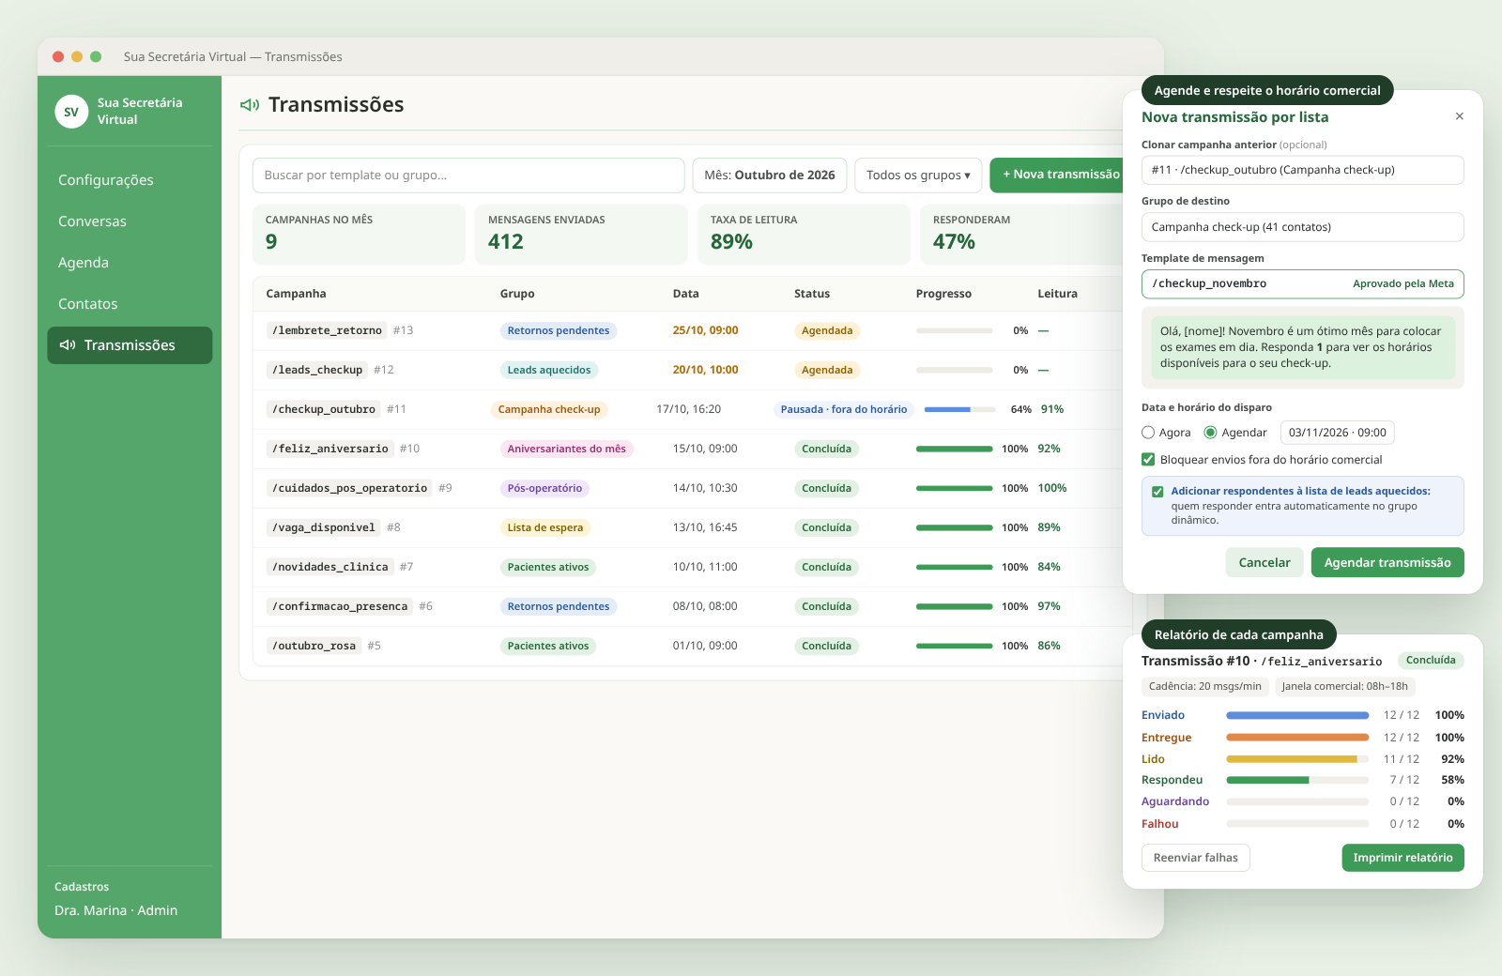Image resolution: width=1502 pixels, height=976 pixels.
Task: Click the 97% leitura value of /confirmacao_presenca
Action: [1049, 607]
